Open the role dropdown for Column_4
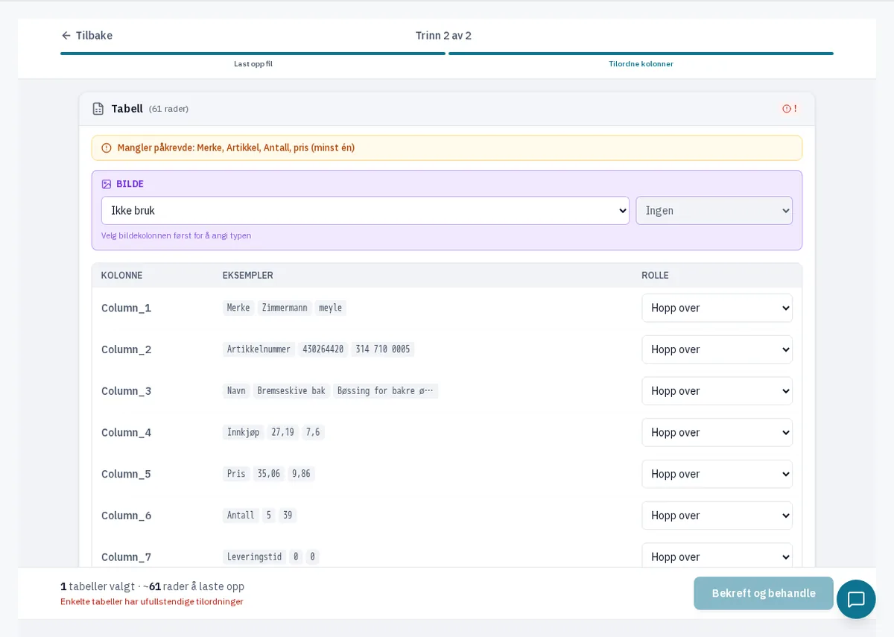Viewport: 894px width, 637px height. (x=717, y=433)
